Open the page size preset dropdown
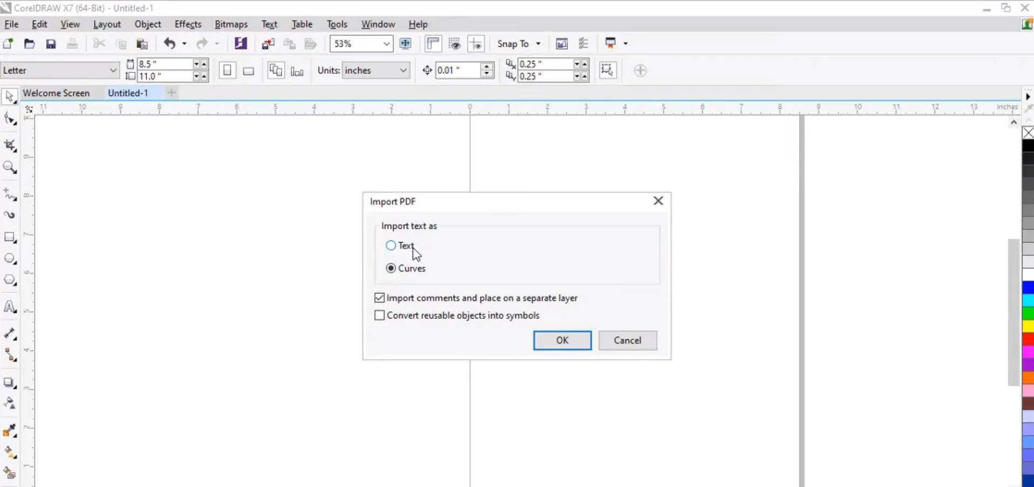 [x=113, y=70]
